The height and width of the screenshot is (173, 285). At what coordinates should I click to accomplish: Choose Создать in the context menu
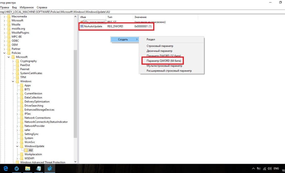125,39
